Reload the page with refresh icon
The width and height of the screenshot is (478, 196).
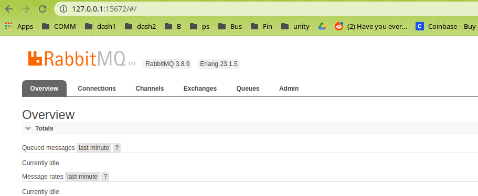coord(43,9)
